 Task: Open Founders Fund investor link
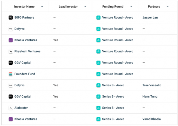point(25,74)
